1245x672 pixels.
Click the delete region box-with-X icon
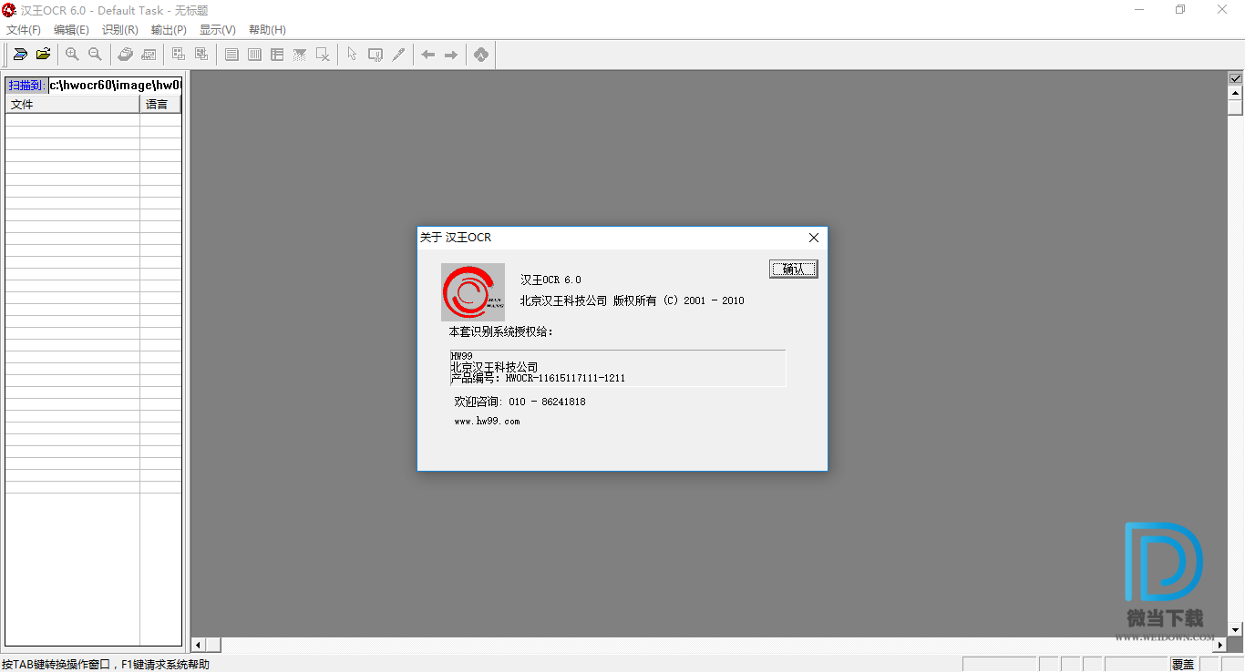pyautogui.click(x=323, y=55)
